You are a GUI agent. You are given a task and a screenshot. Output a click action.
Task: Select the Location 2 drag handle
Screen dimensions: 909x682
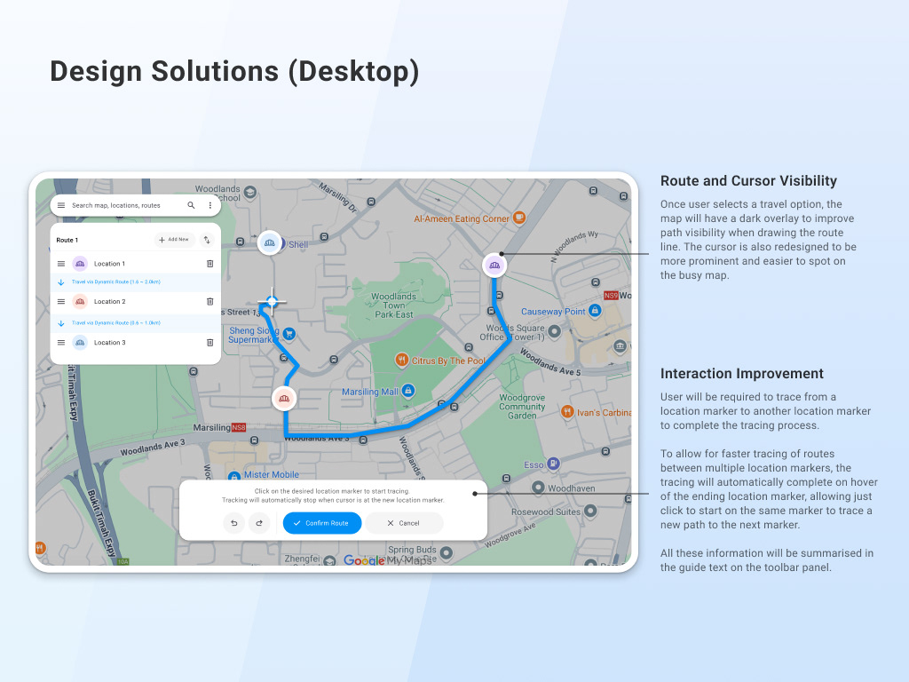(x=61, y=302)
